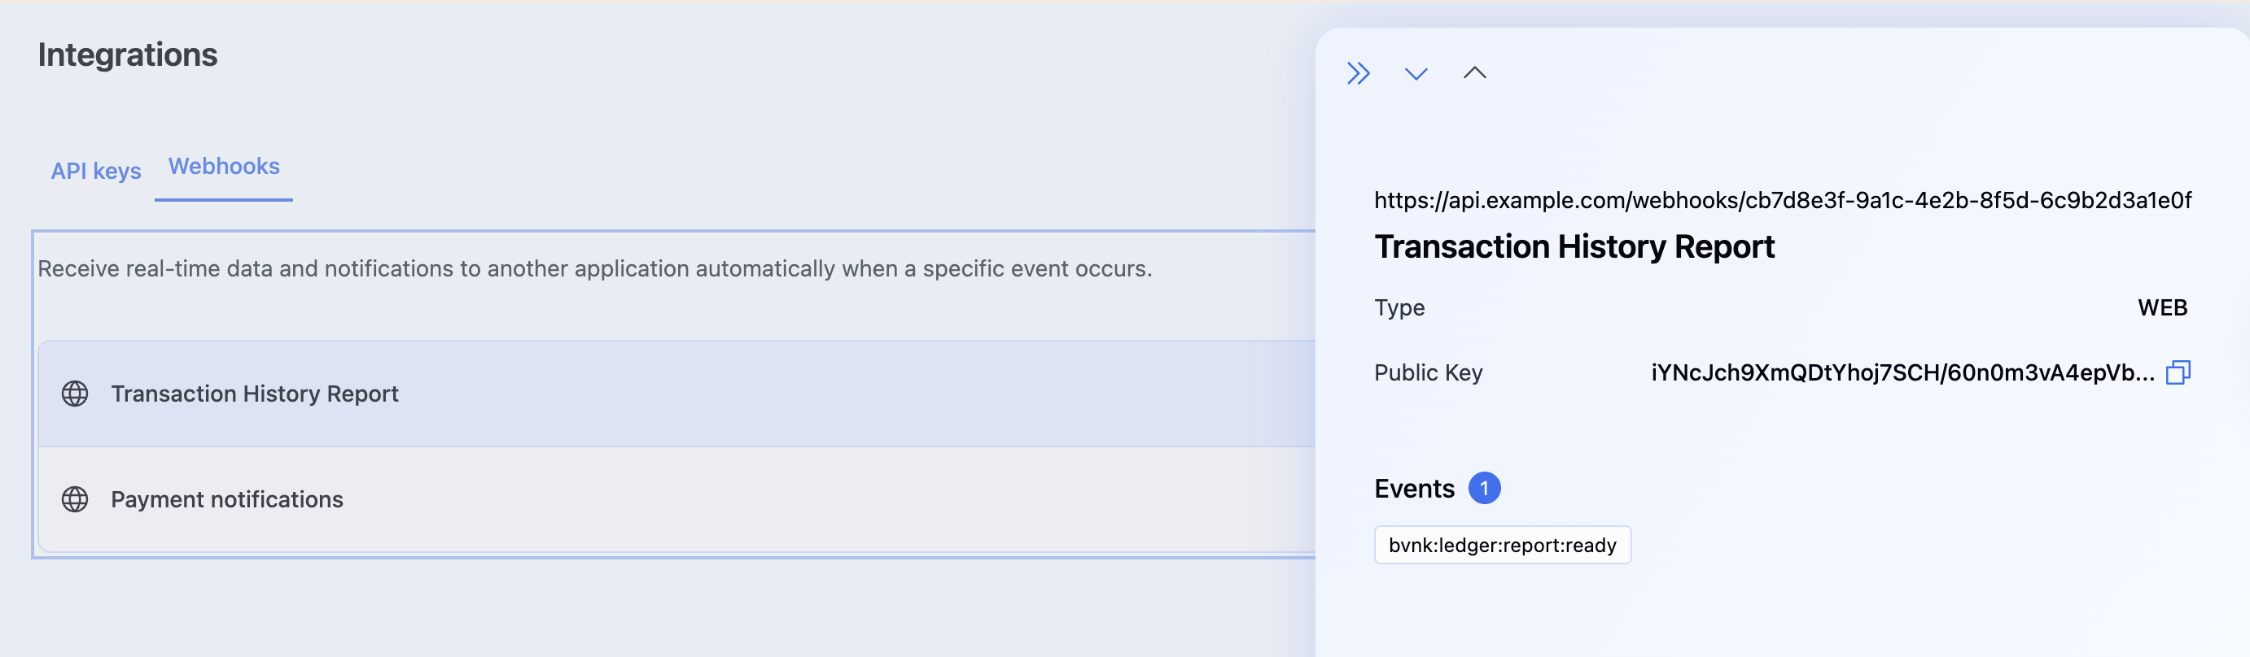Go to previous webhook using up chevron
The height and width of the screenshot is (657, 2250).
coord(1474,73)
